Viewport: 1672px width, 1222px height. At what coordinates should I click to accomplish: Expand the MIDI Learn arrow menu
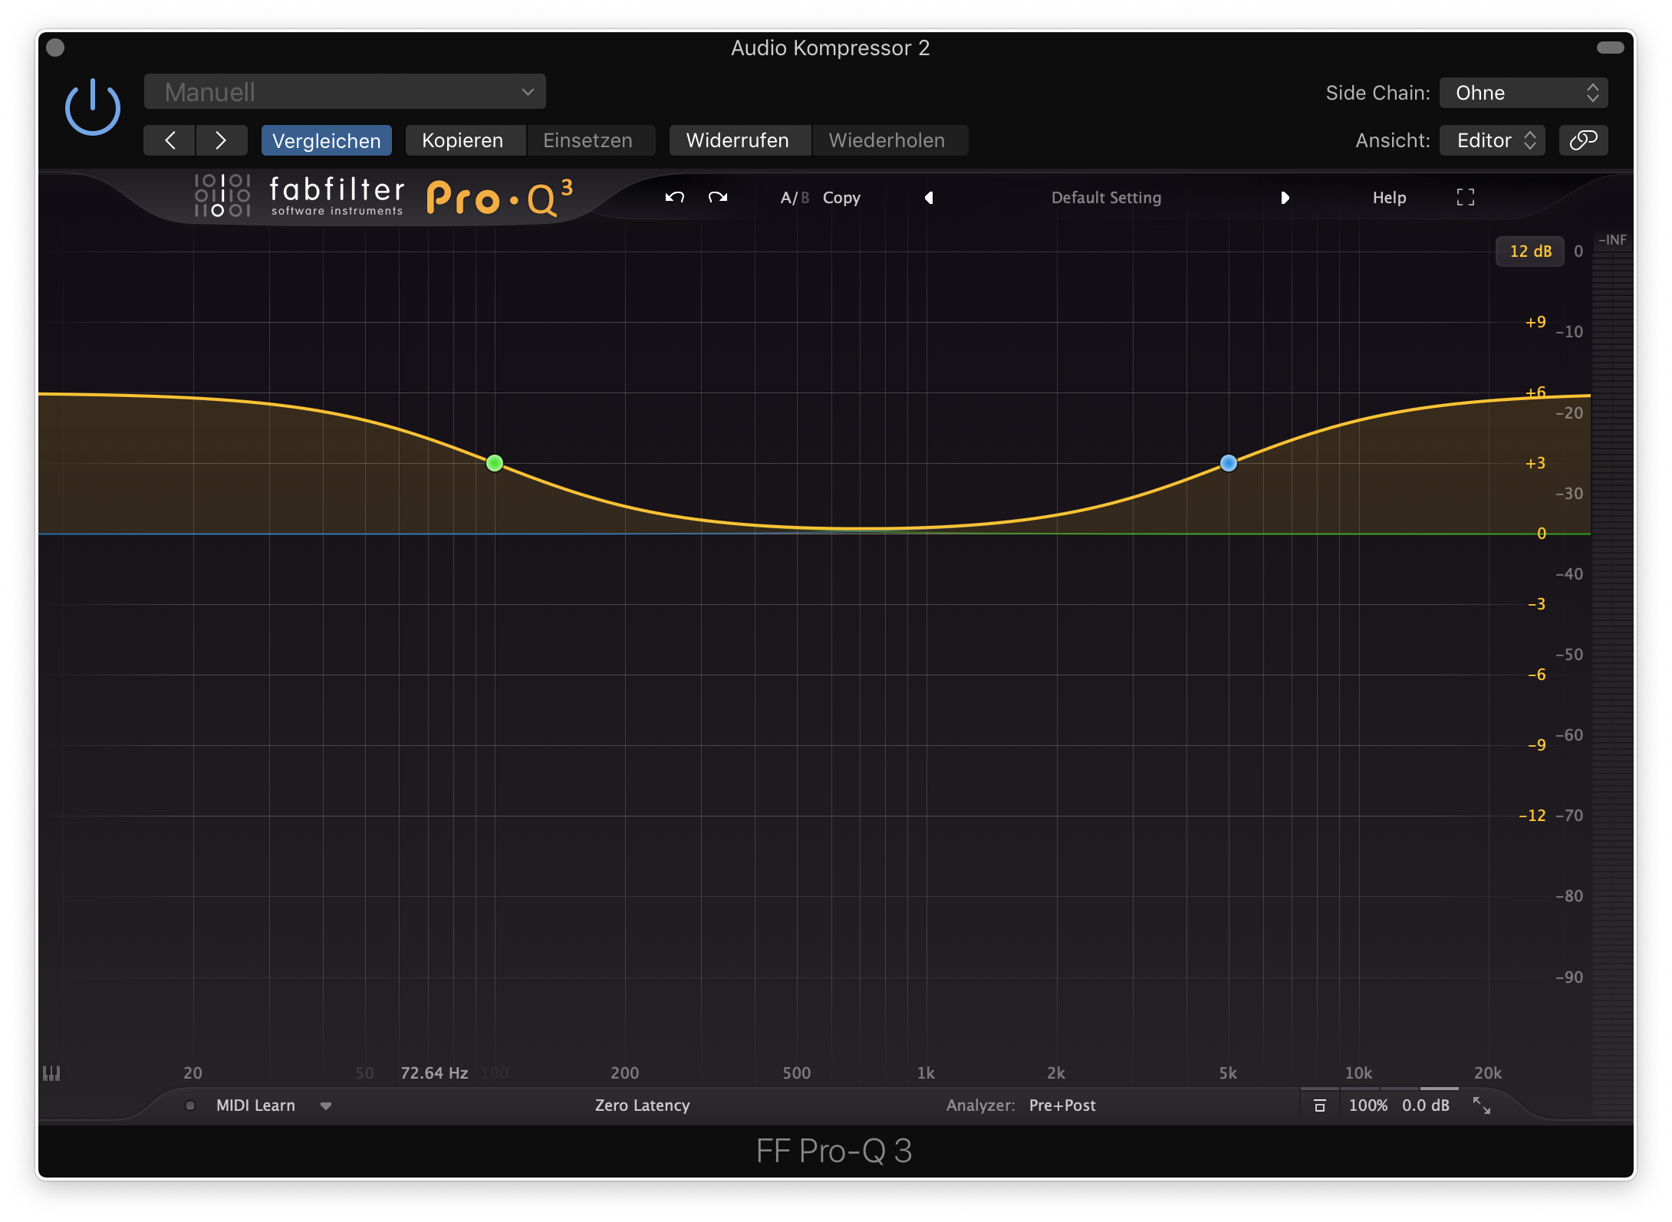[x=326, y=1106]
